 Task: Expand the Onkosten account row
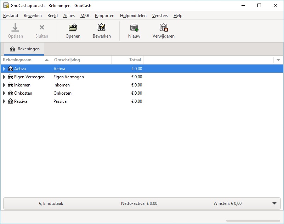pyautogui.click(x=4, y=93)
